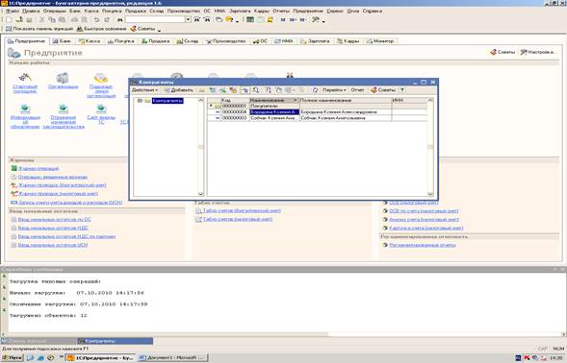The image size is (567, 363).
Task: Click the Undo arrow in main toolbar
Action: 96,19
